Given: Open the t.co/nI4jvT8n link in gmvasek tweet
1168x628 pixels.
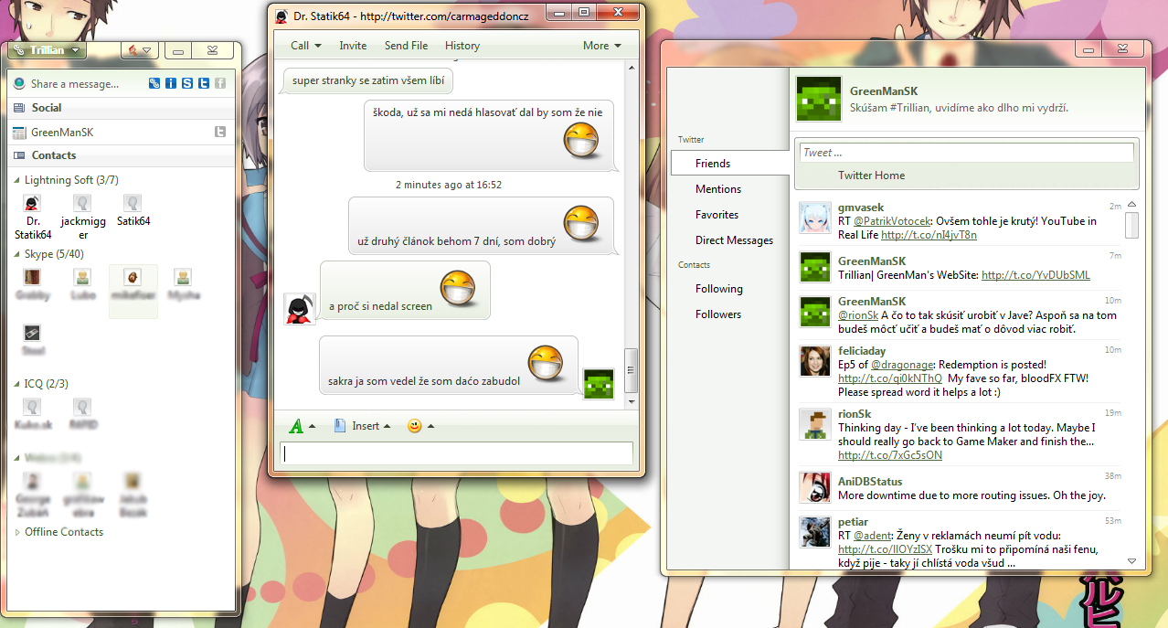Looking at the screenshot, I should (929, 235).
